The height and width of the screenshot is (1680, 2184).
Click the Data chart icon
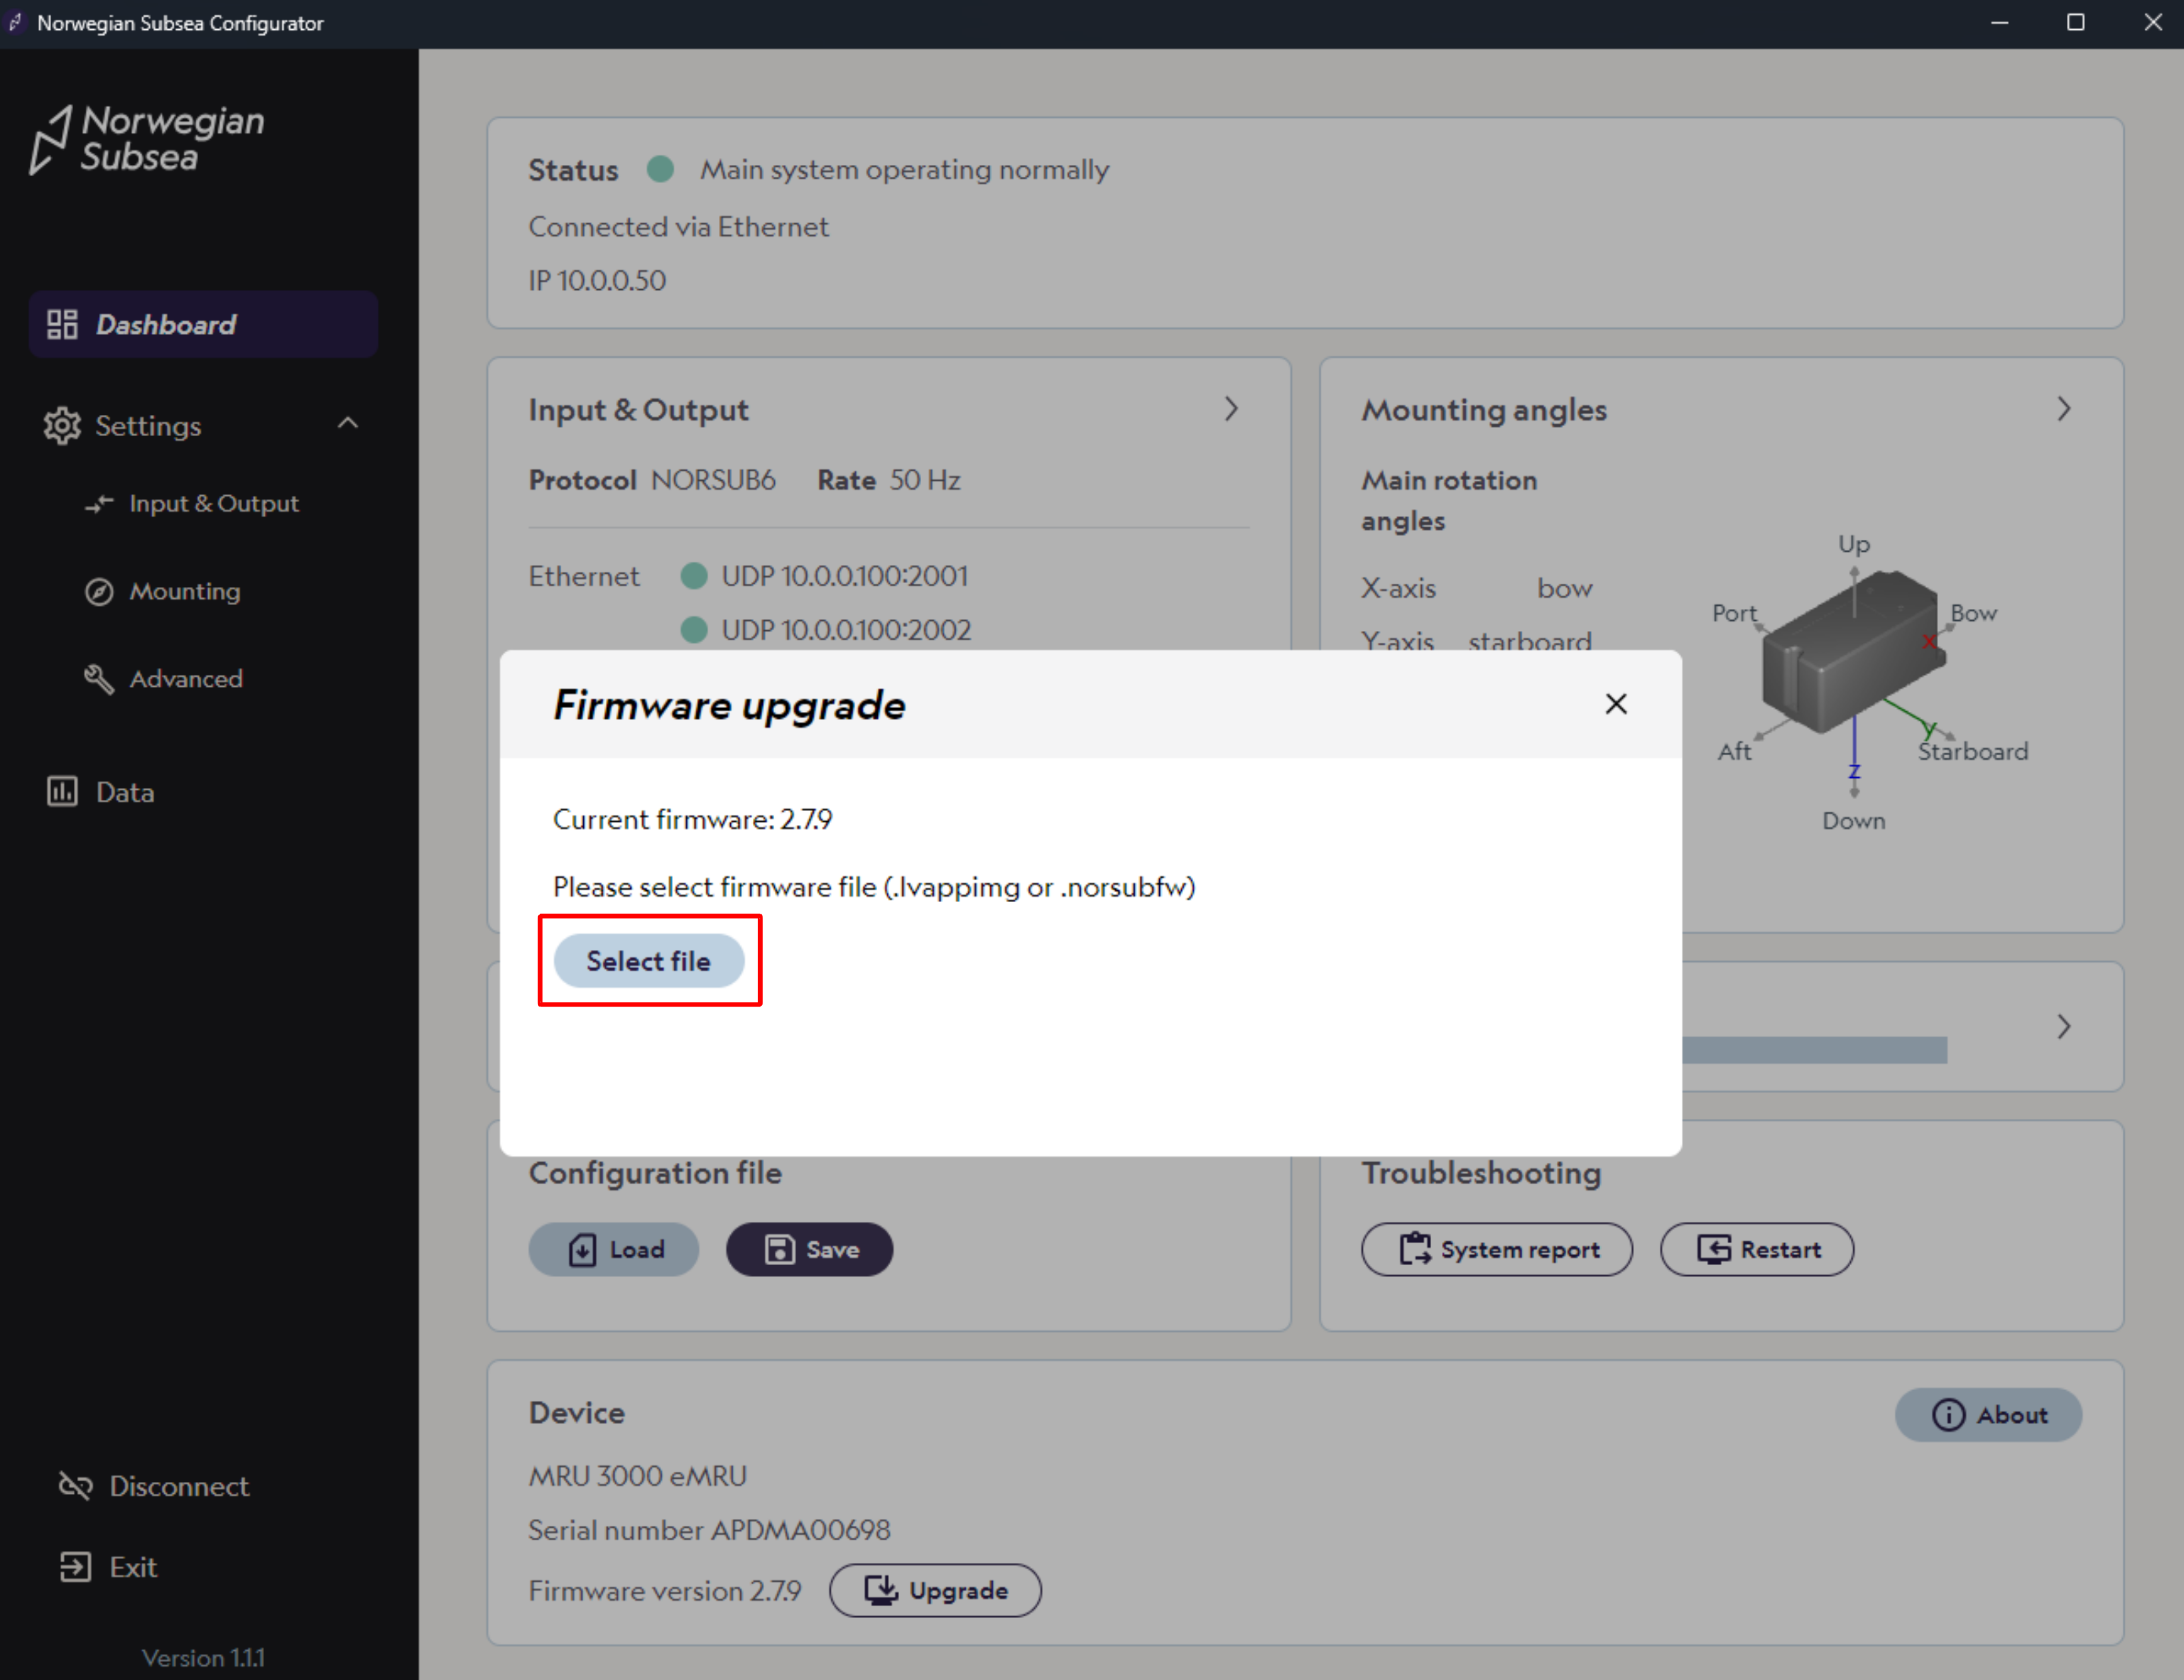tap(62, 792)
